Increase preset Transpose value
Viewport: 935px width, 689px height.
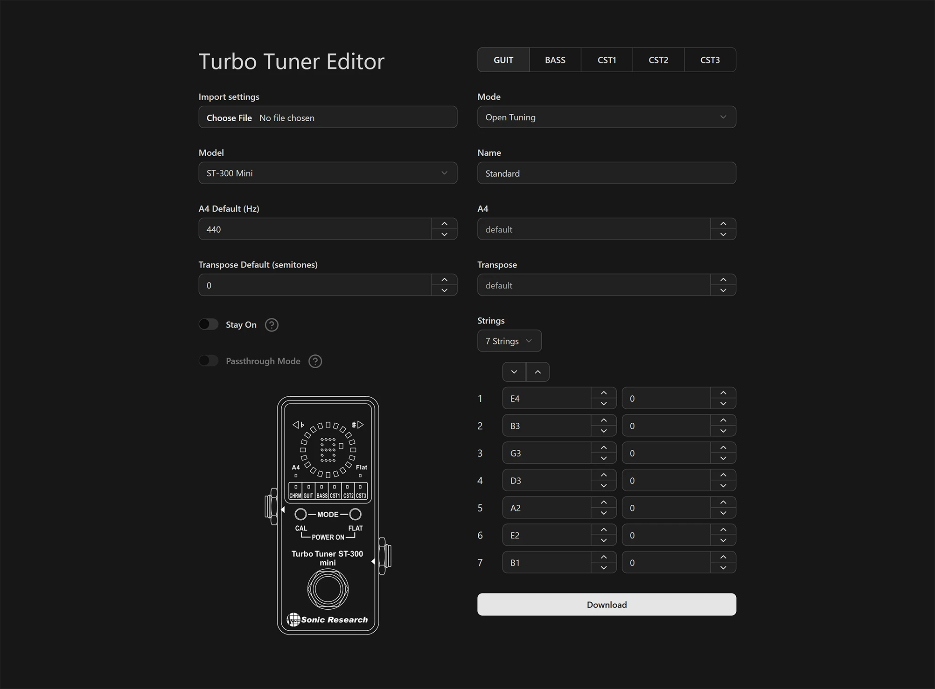point(723,280)
